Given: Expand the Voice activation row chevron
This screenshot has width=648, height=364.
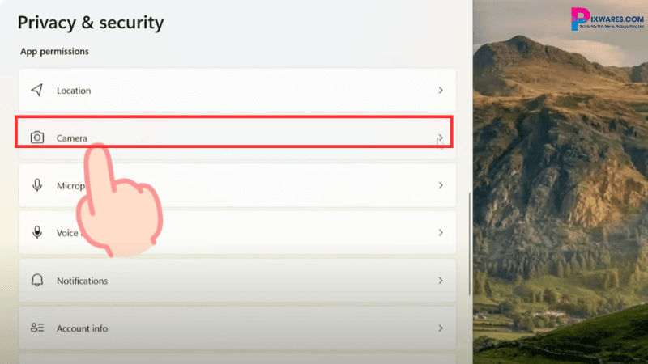Looking at the screenshot, I should 441,233.
